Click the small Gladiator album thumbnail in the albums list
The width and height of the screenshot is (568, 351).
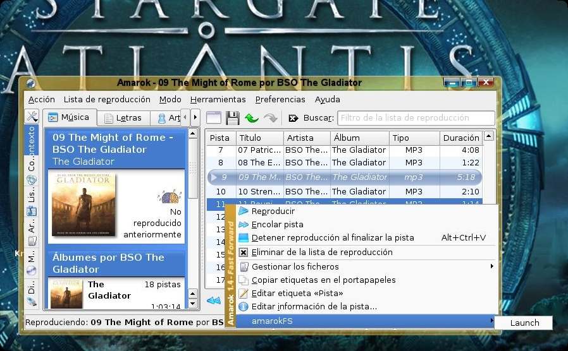click(66, 294)
